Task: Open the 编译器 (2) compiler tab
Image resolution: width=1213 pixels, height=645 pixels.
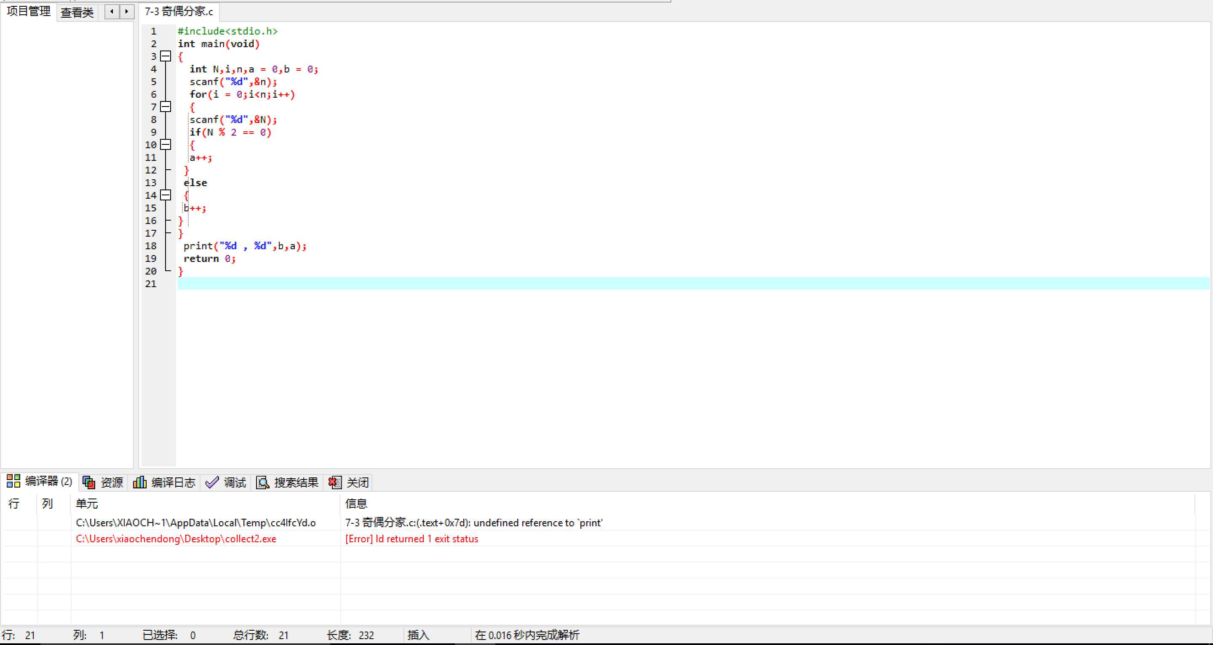Action: [40, 482]
